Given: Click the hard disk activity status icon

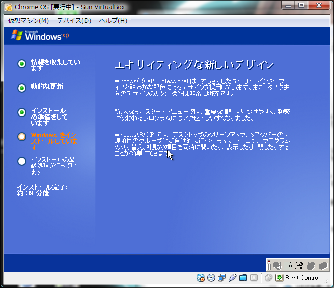Looking at the screenshot, I should (x=201, y=278).
